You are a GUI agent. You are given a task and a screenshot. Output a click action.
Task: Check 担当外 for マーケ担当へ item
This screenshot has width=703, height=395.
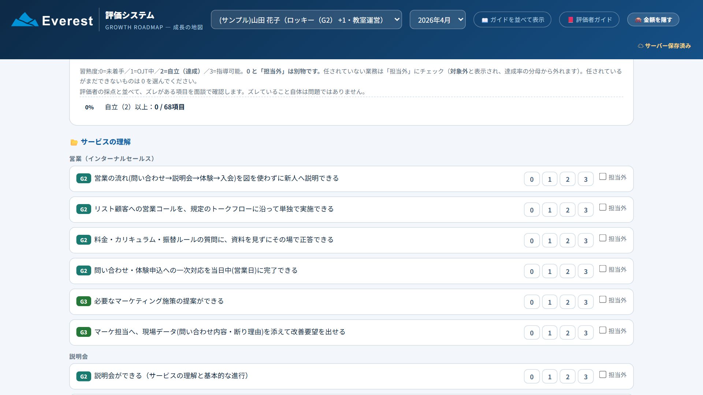[603, 330]
